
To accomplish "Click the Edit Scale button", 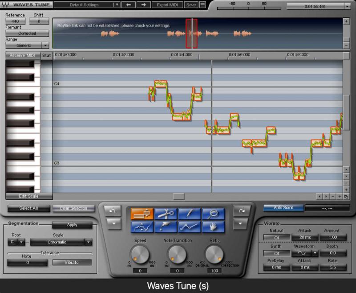I will [x=29, y=196].
